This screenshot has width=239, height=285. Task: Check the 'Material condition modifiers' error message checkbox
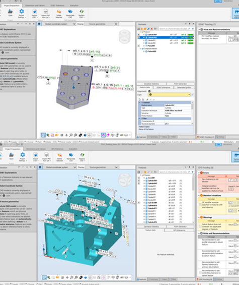tap(200, 188)
